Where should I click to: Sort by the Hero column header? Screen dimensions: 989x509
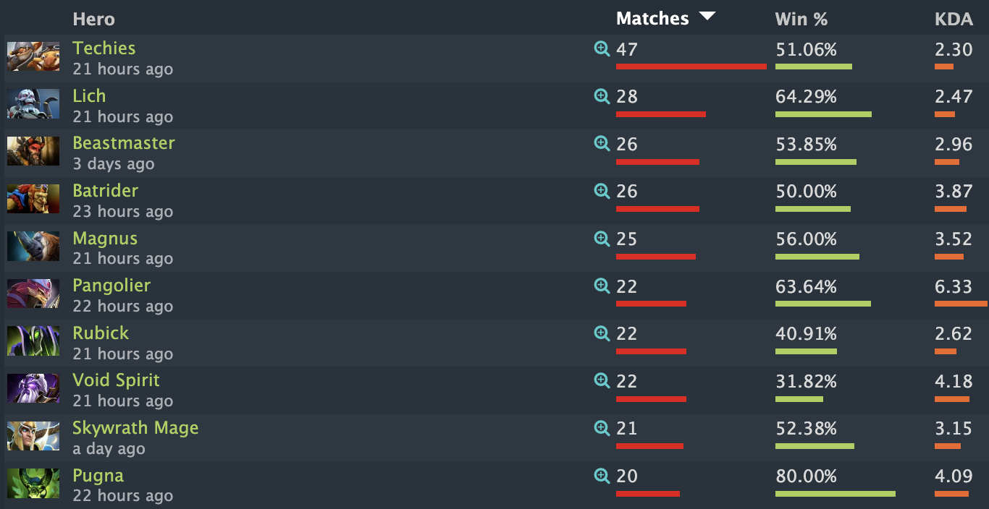[x=93, y=19]
